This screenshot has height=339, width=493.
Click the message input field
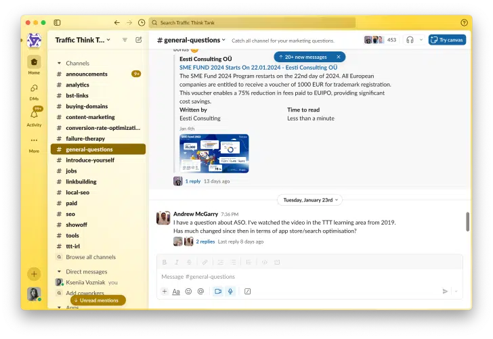pyautogui.click(x=305, y=277)
